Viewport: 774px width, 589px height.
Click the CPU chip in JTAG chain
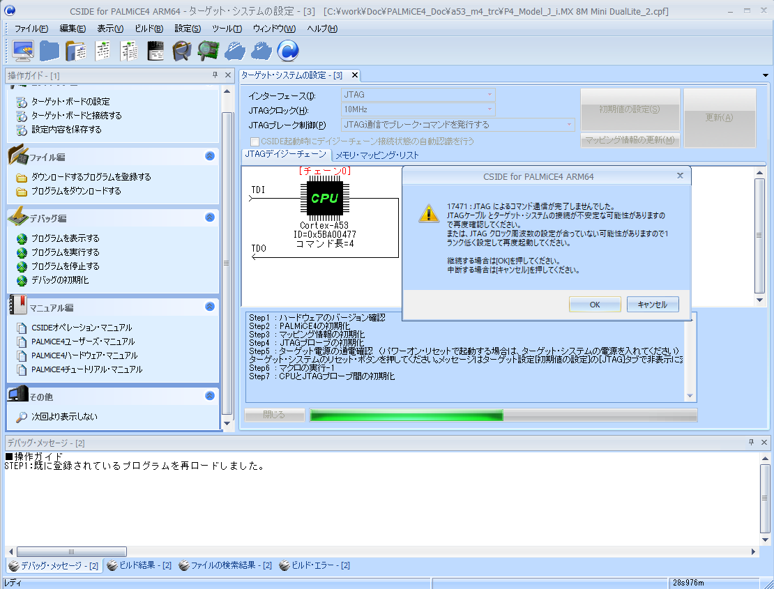(x=324, y=198)
